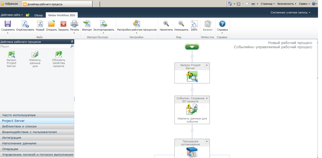322x158 pixels.
Task: Expand Взаимодействие с пользователем category
Action: pyautogui.click(x=37, y=132)
